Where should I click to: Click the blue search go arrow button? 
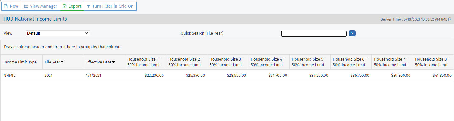point(352,33)
